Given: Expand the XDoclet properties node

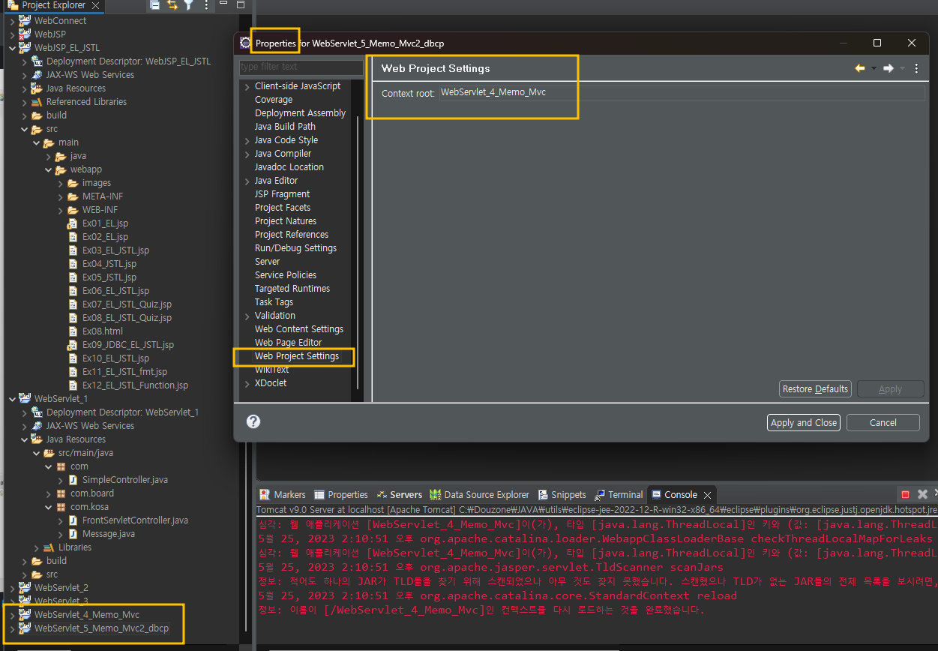Looking at the screenshot, I should click(x=247, y=383).
